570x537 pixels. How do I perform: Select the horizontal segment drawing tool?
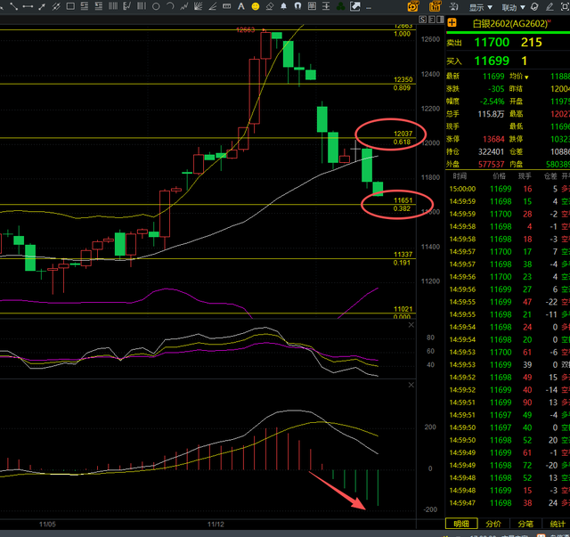pos(28,6)
